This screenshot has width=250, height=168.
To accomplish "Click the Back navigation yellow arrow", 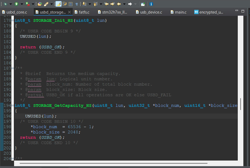I will pos(119,4).
